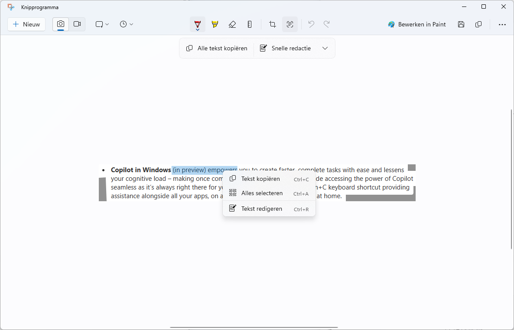
Task: Toggle the text actions tool
Action: (290, 24)
